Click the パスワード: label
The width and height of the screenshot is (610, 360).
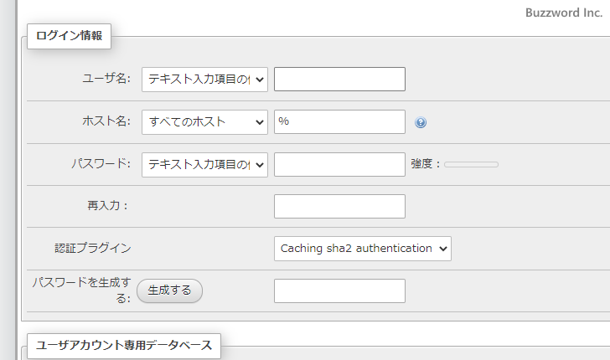[101, 163]
